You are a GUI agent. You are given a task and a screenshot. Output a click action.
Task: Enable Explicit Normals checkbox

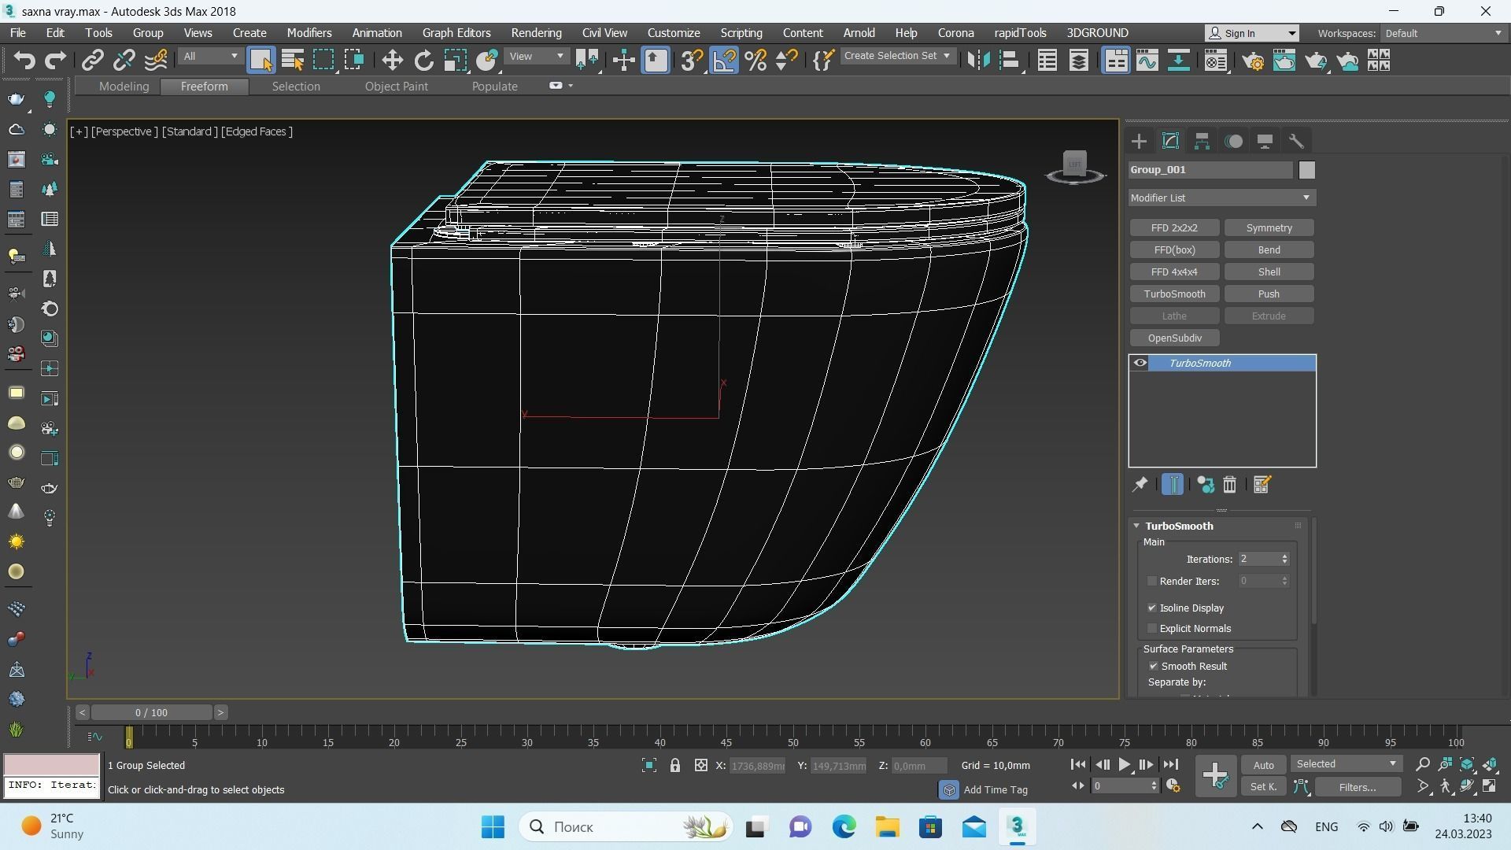pyautogui.click(x=1152, y=629)
